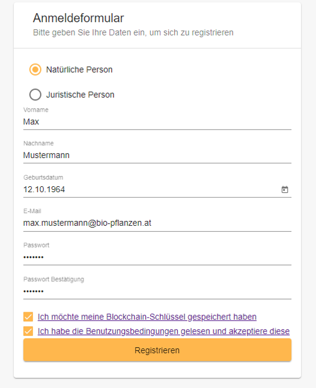The height and width of the screenshot is (388, 316).
Task: Uncheck the Blockchain-Schlüssel gespeichert checkbox
Action: (x=28, y=317)
